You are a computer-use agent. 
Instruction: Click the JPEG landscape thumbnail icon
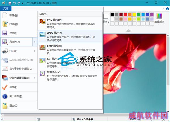[x=42, y=35]
